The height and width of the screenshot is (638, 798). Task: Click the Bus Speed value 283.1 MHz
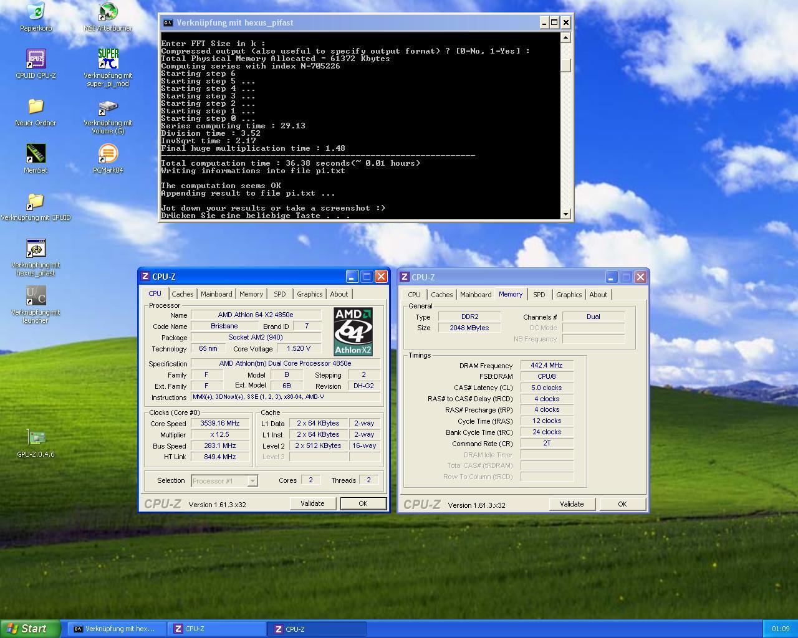pos(221,446)
